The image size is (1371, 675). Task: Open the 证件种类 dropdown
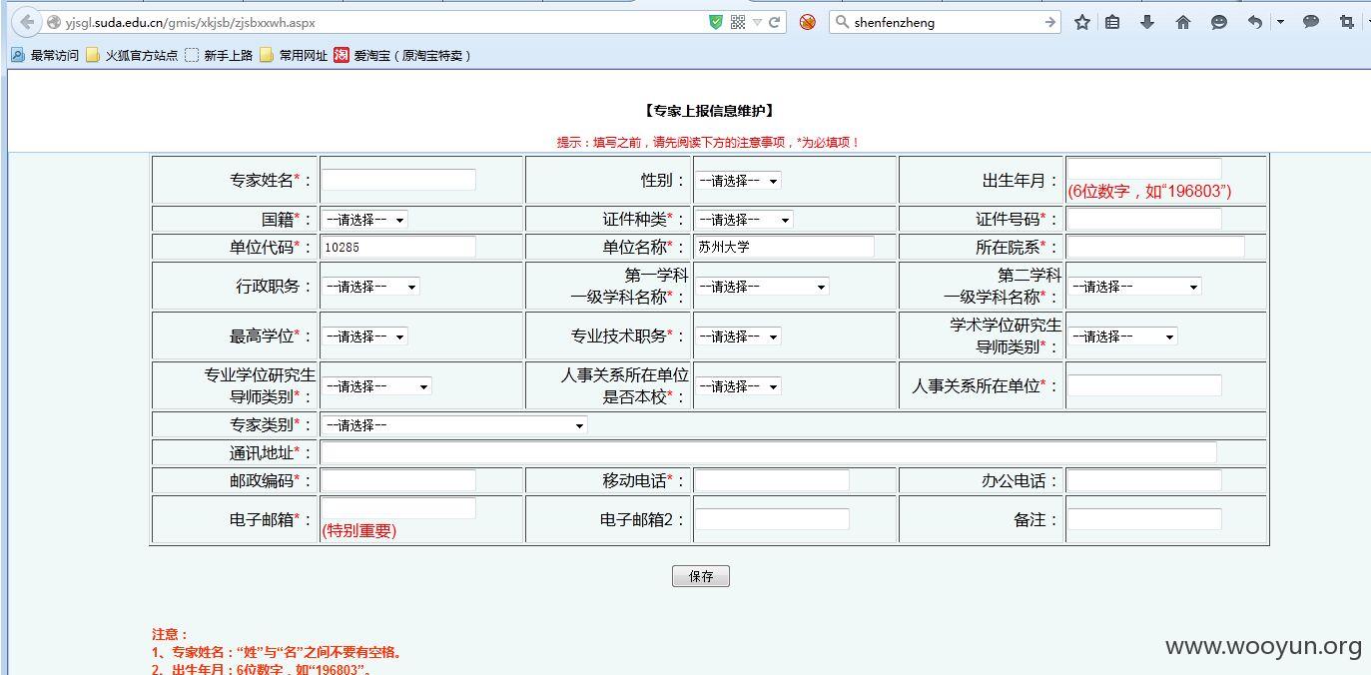(x=744, y=220)
